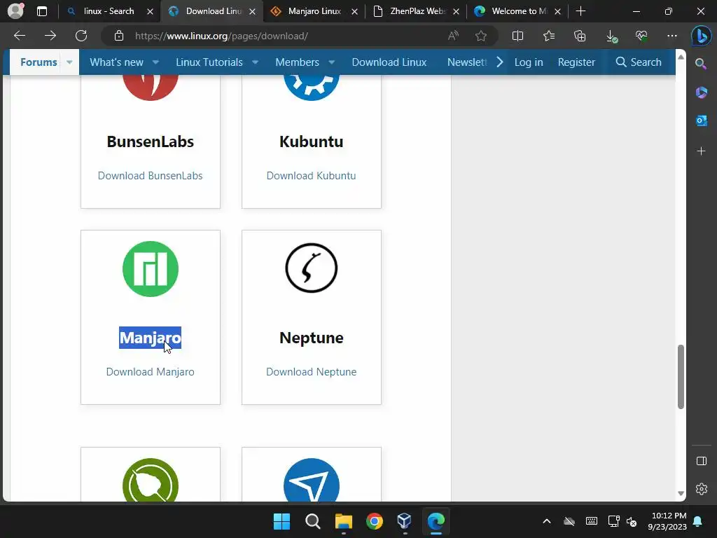Open File Explorer from taskbar

tap(343, 521)
